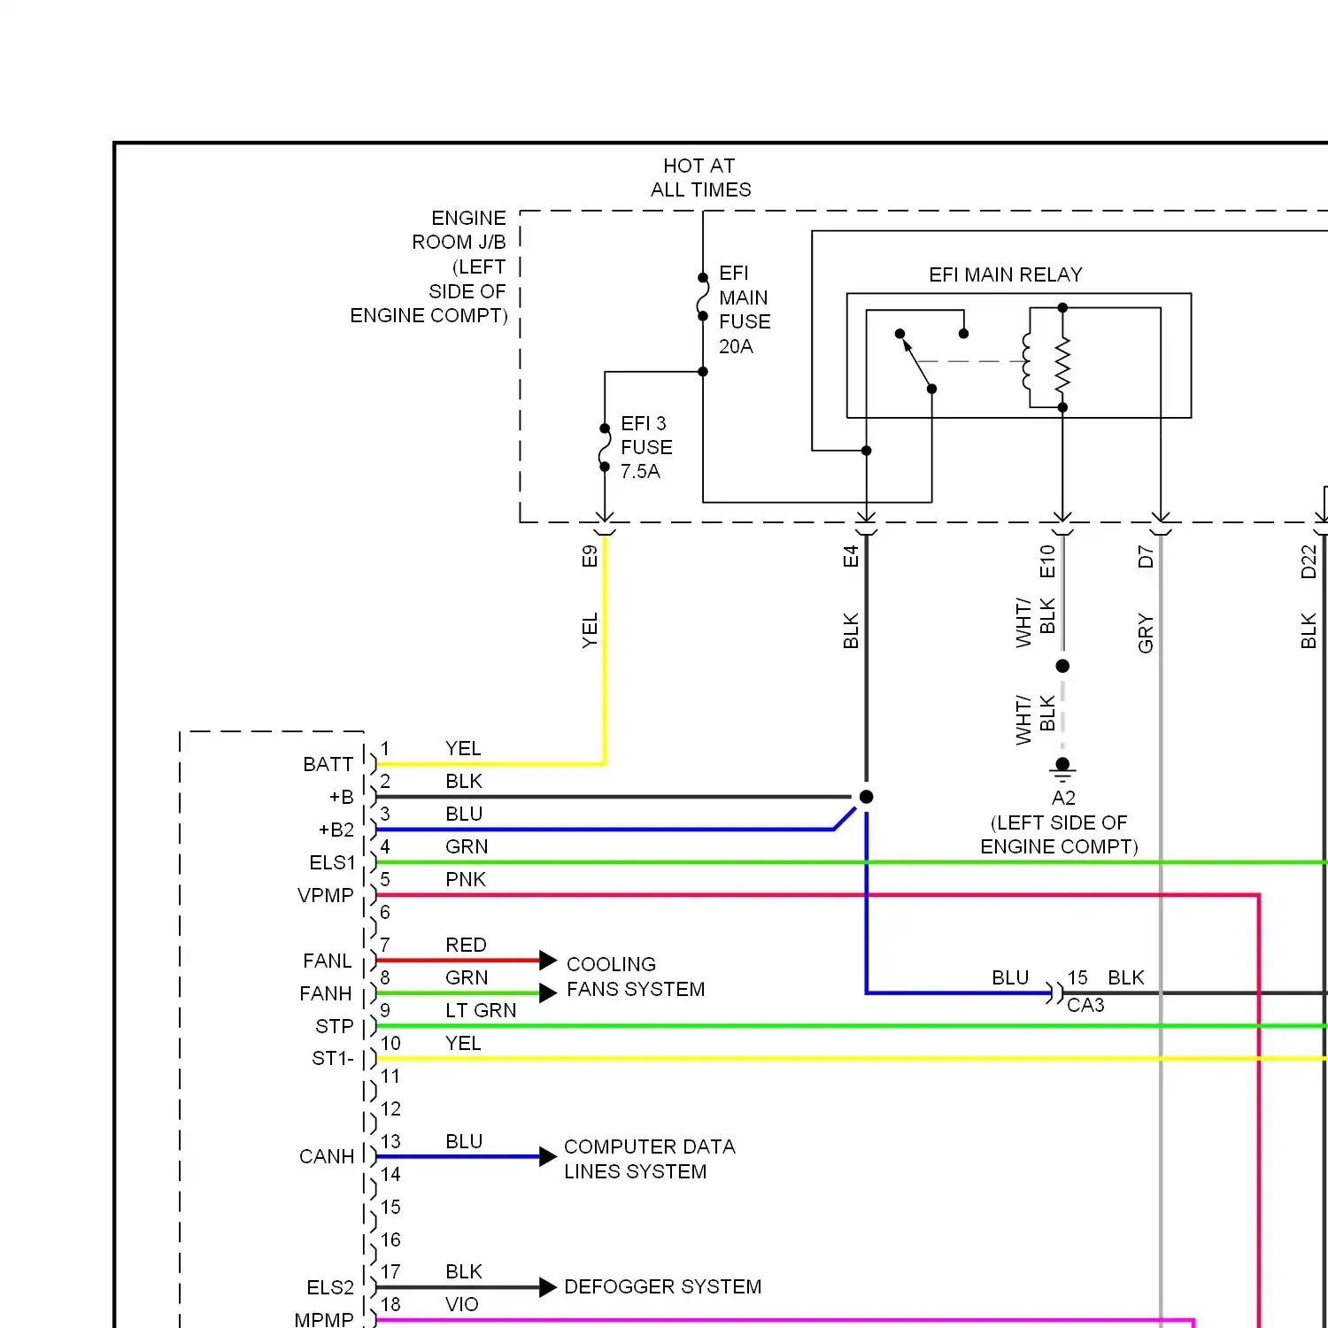Viewport: 1328px width, 1328px height.
Task: Click the 'COOLING FANS SYSTEM' reference text
Action: 636,977
